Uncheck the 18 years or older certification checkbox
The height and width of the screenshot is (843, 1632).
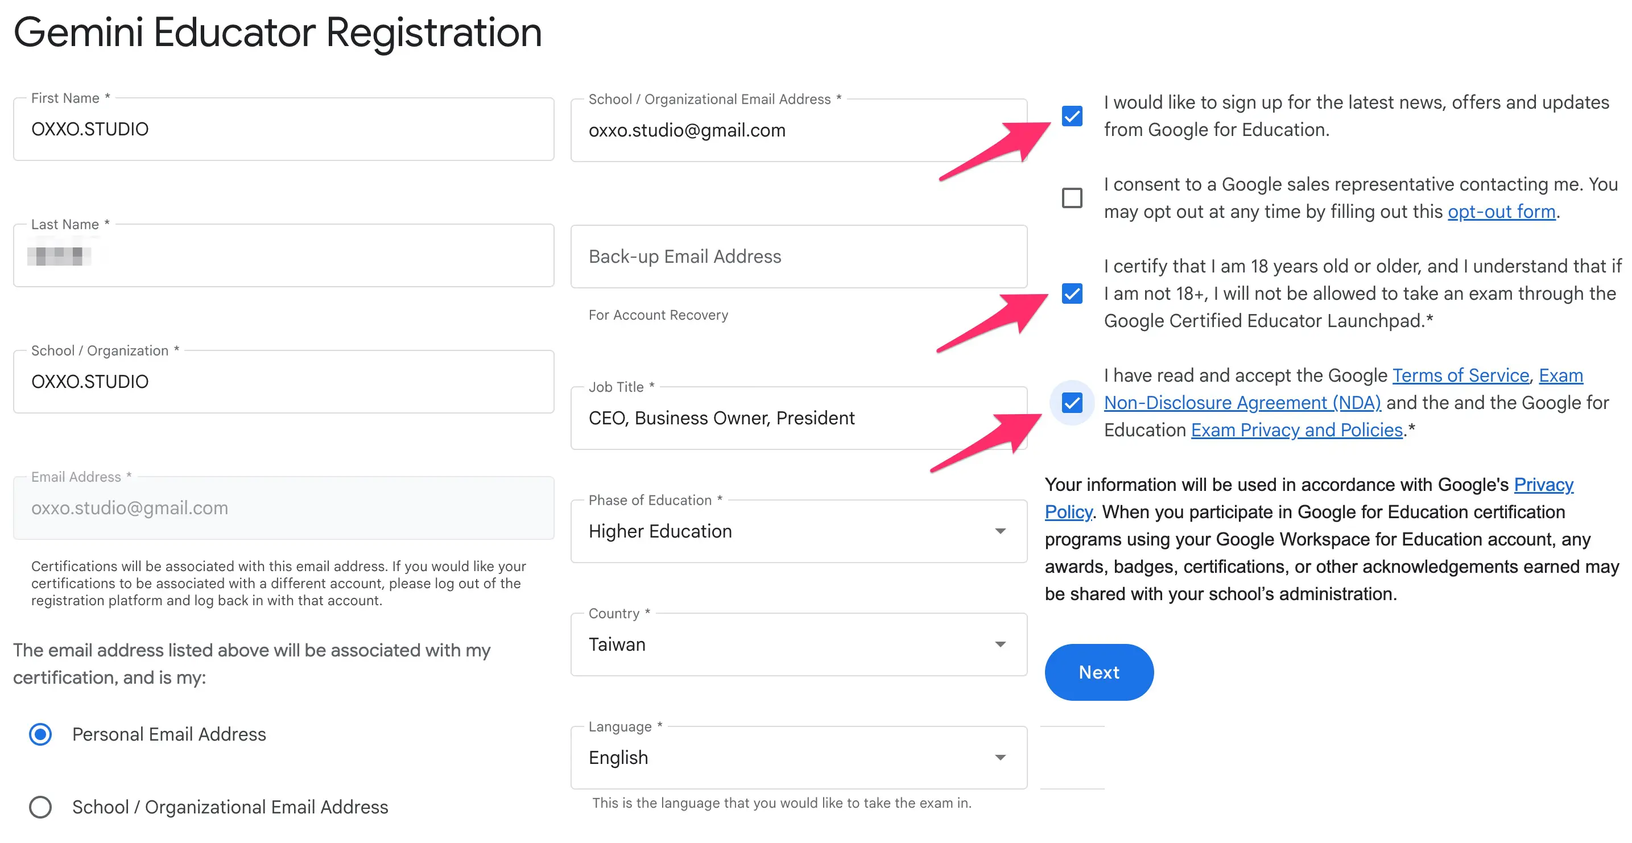click(x=1073, y=294)
